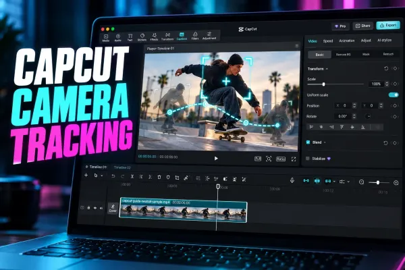
Task: Split the clip at playhead
Action: click(x=132, y=176)
